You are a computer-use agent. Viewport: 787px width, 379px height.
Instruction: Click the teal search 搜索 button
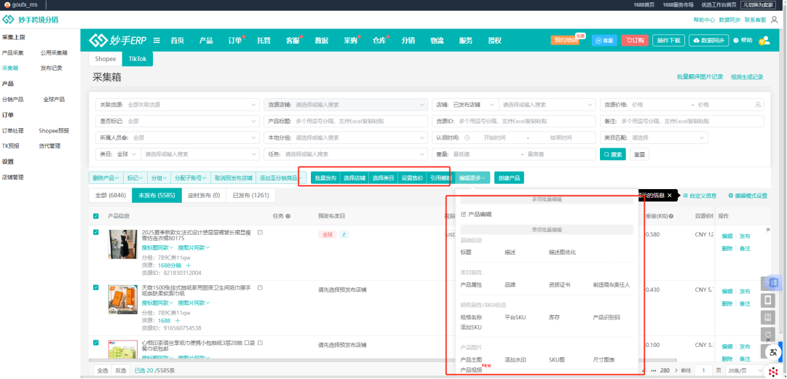point(612,154)
